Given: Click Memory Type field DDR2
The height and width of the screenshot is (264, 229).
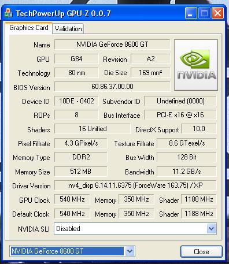Looking at the screenshot, I should click(81, 157).
